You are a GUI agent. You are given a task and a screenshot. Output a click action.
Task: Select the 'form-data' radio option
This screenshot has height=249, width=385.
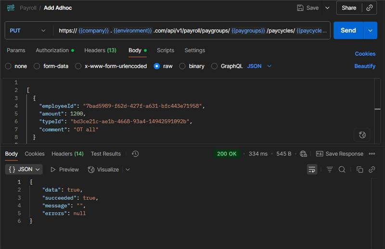point(37,66)
